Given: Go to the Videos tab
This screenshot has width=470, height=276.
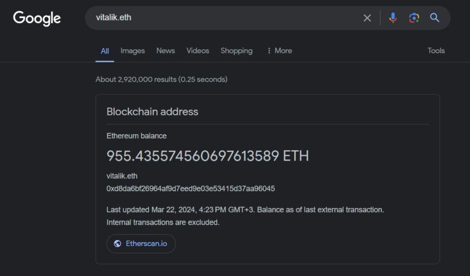Looking at the screenshot, I should 197,51.
